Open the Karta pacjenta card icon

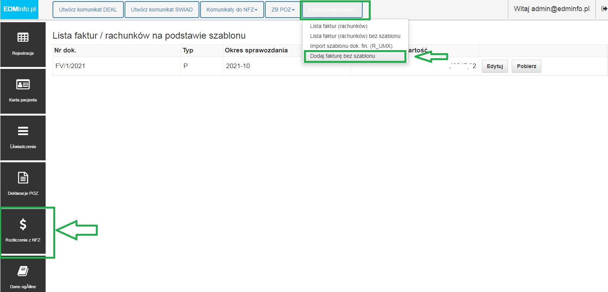click(x=23, y=84)
